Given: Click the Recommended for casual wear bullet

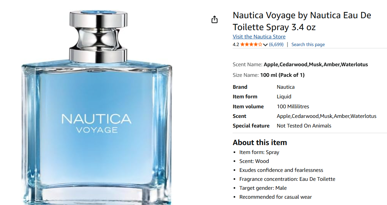Looking at the screenshot, I should click(275, 197).
